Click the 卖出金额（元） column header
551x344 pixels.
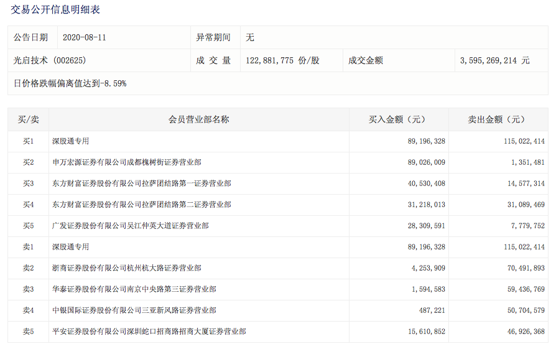pyautogui.click(x=498, y=119)
